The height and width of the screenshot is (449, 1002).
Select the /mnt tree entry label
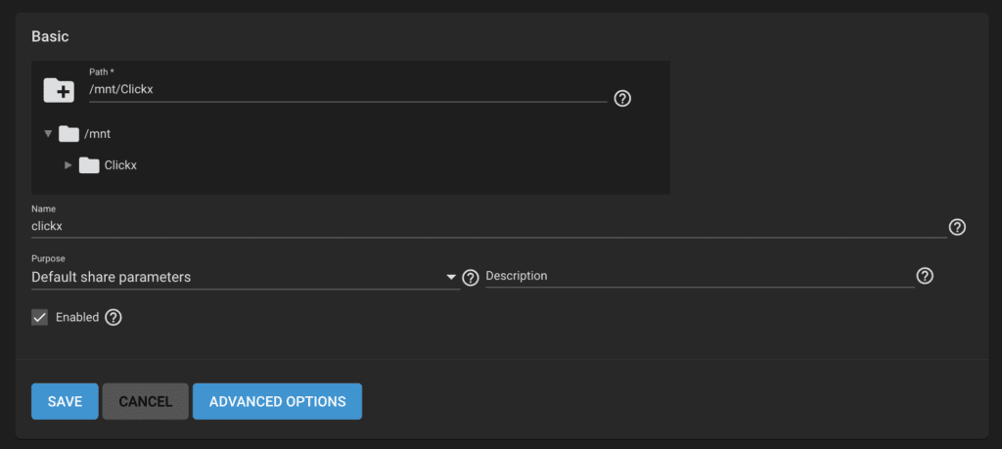(98, 134)
